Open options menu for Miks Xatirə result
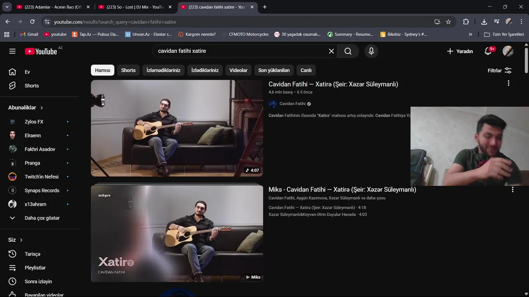Screen dimensions: 529x297 pyautogui.click(x=512, y=190)
